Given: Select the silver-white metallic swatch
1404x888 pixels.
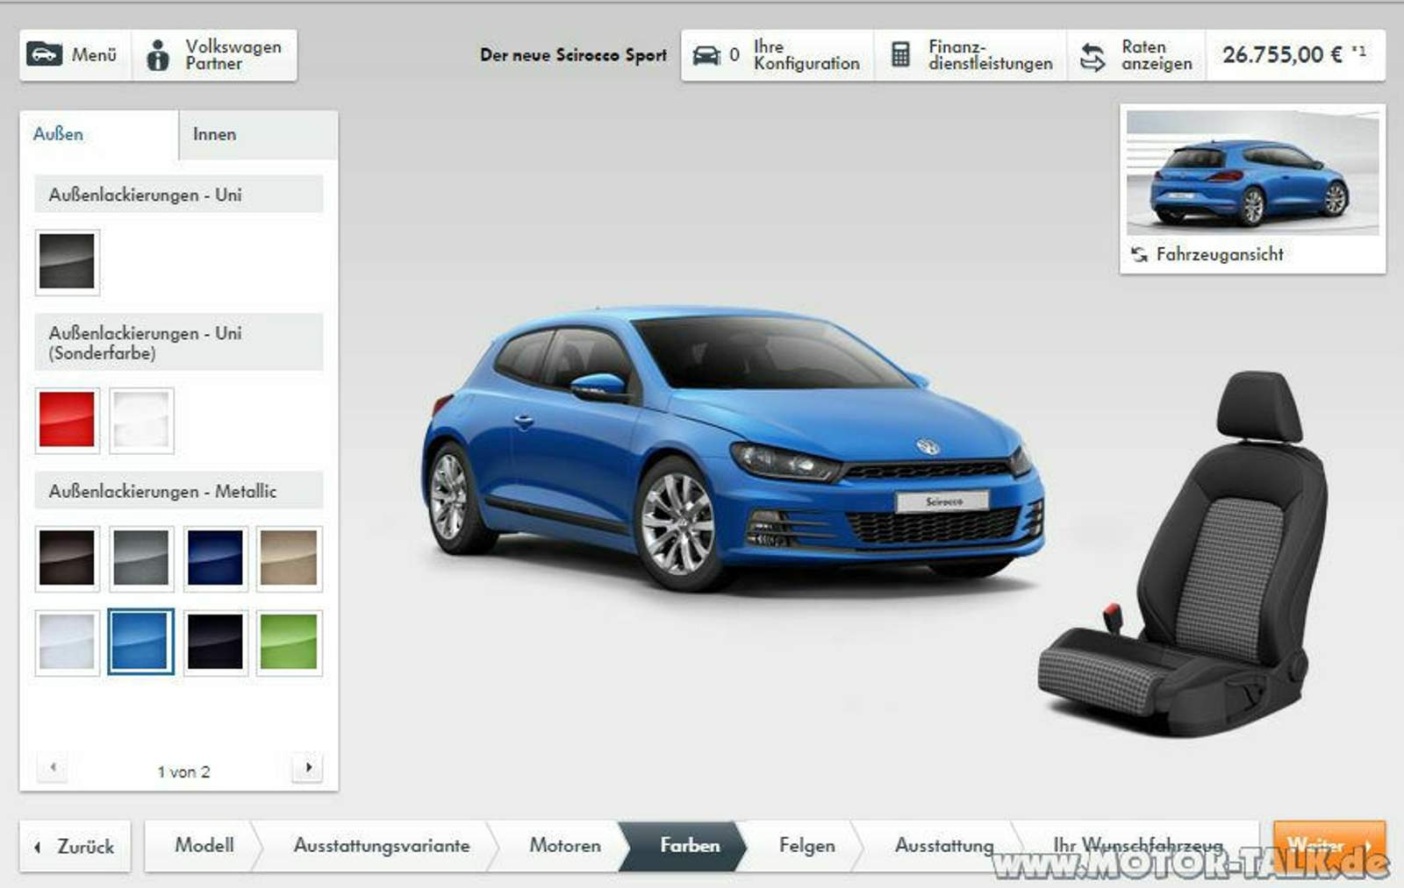Looking at the screenshot, I should pos(67,642).
